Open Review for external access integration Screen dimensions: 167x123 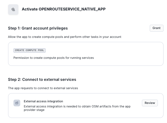point(150,103)
